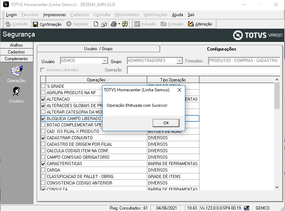Check the CONSISTENCIA CODIGO ANTERIOR checkbox
The height and width of the screenshot is (211, 285).
pyautogui.click(x=43, y=183)
